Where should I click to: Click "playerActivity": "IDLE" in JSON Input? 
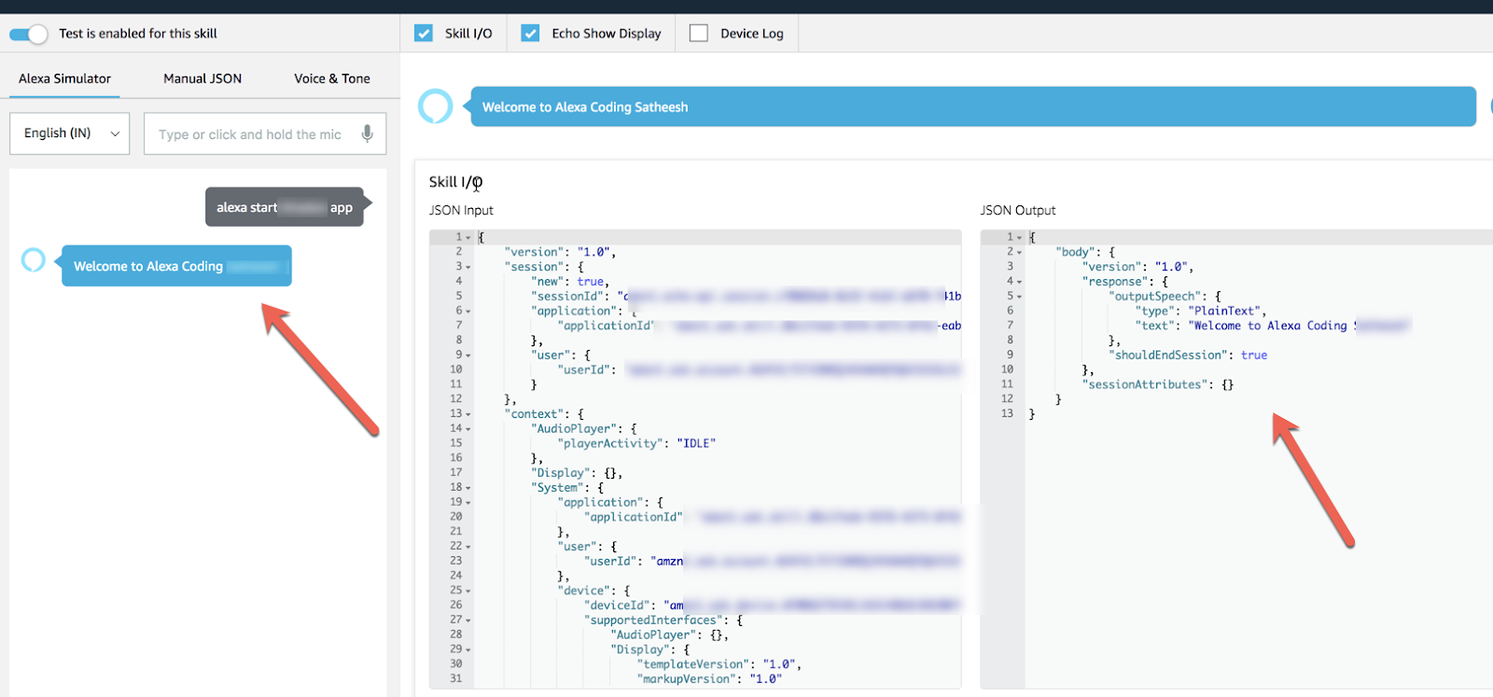click(636, 443)
